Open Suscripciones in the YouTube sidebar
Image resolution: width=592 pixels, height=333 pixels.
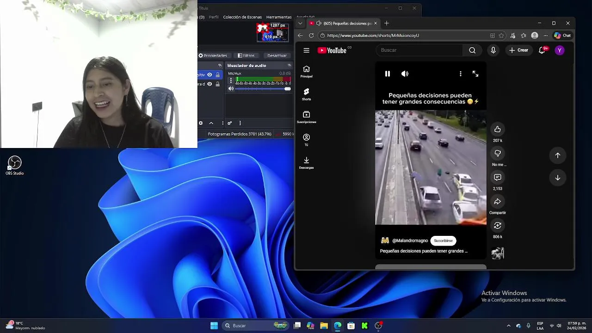tap(306, 117)
